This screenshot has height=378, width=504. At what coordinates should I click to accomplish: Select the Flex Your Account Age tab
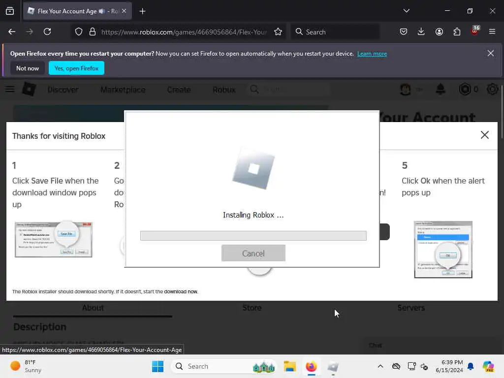pyautogui.click(x=77, y=11)
